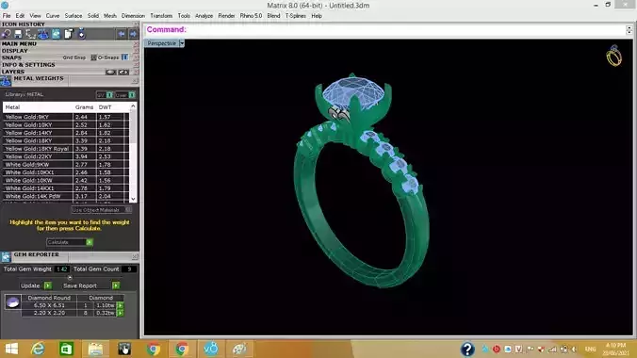Expand the Display section
637x358 pixels.
[15, 51]
